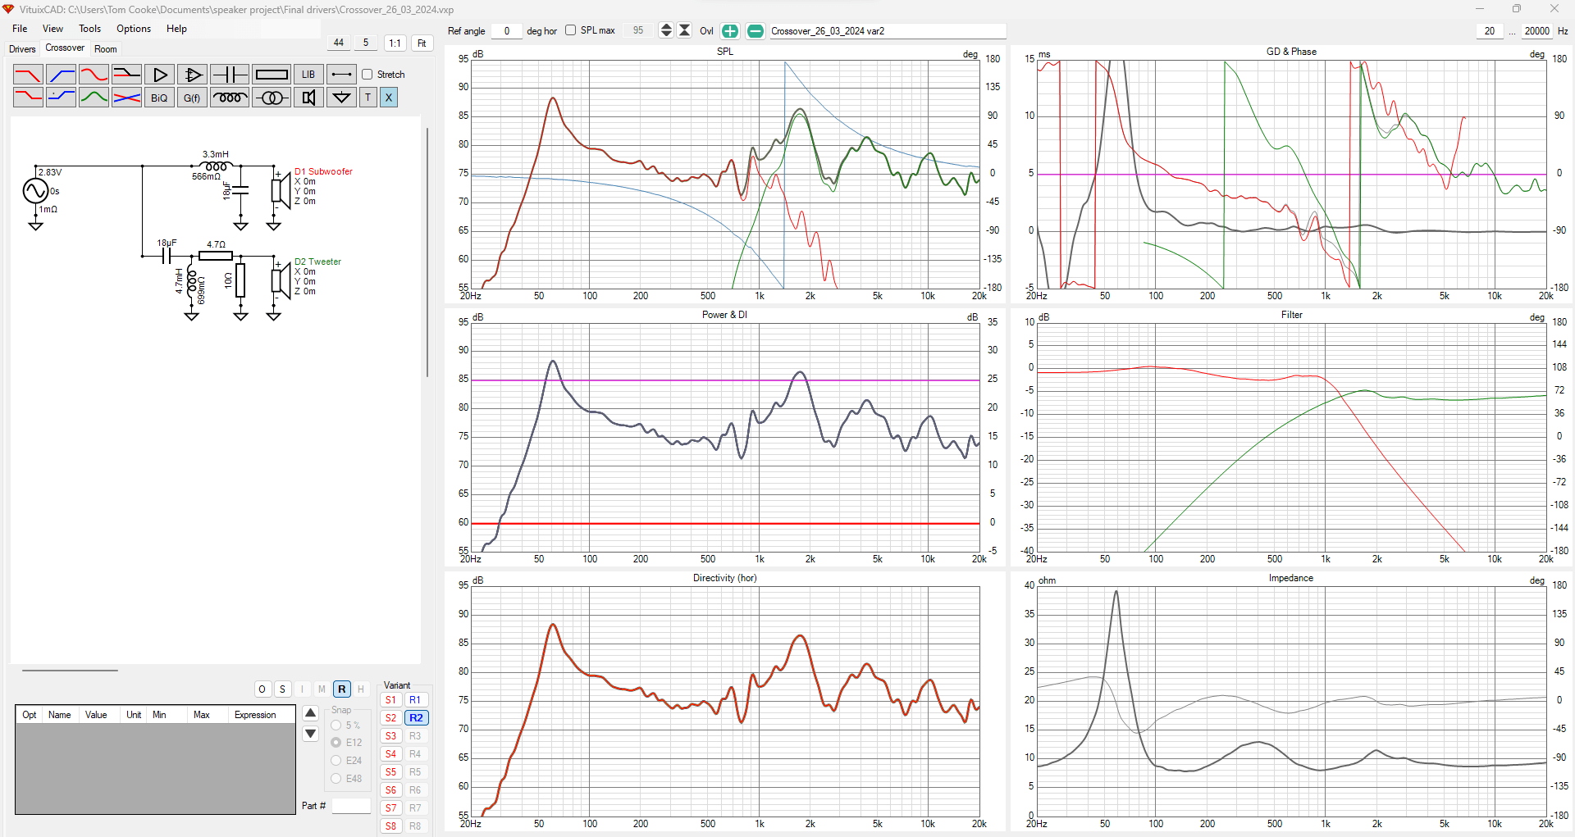Open the File menu
Image resolution: width=1575 pixels, height=837 pixels.
point(20,29)
